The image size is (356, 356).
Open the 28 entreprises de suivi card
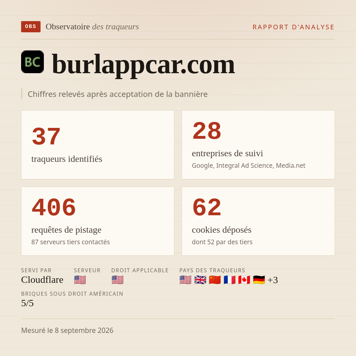coord(258,145)
